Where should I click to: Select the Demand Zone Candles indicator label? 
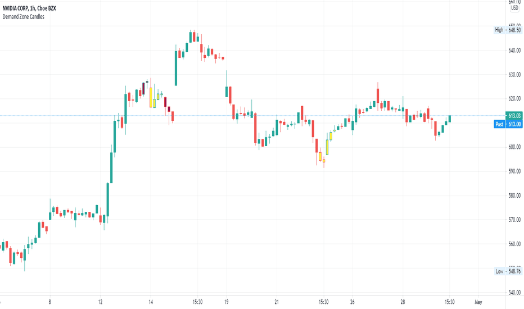(24, 17)
